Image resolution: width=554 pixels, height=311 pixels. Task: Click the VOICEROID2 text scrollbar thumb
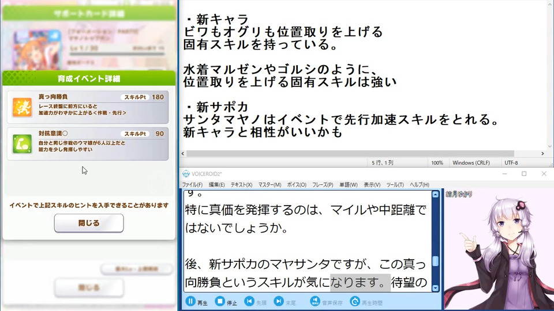435,261
